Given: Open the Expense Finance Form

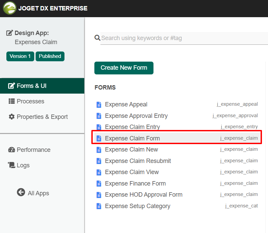Looking at the screenshot, I should pos(135,184).
